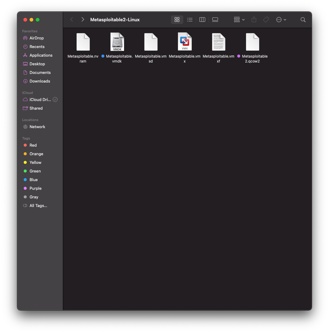Click the forward navigation arrow

click(x=83, y=20)
